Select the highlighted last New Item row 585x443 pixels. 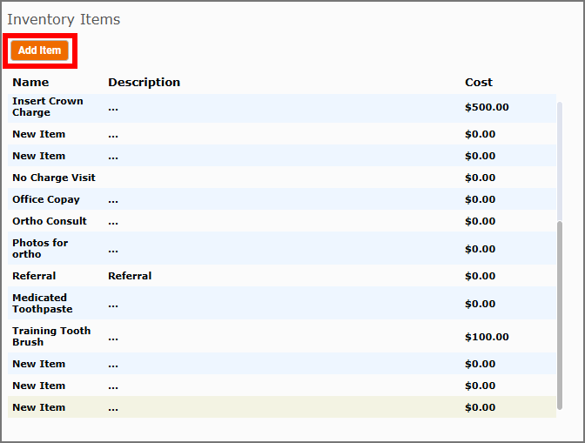coord(282,407)
